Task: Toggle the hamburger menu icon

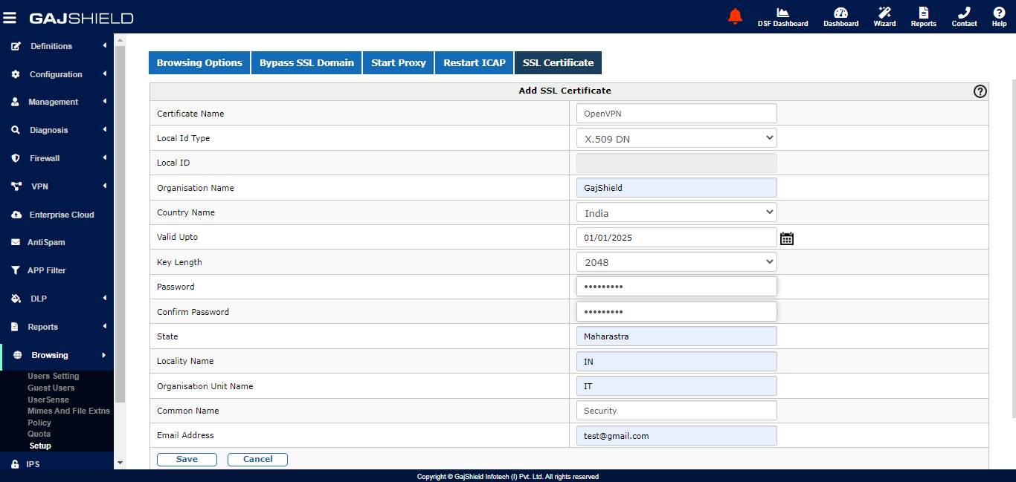Action: tap(11, 17)
